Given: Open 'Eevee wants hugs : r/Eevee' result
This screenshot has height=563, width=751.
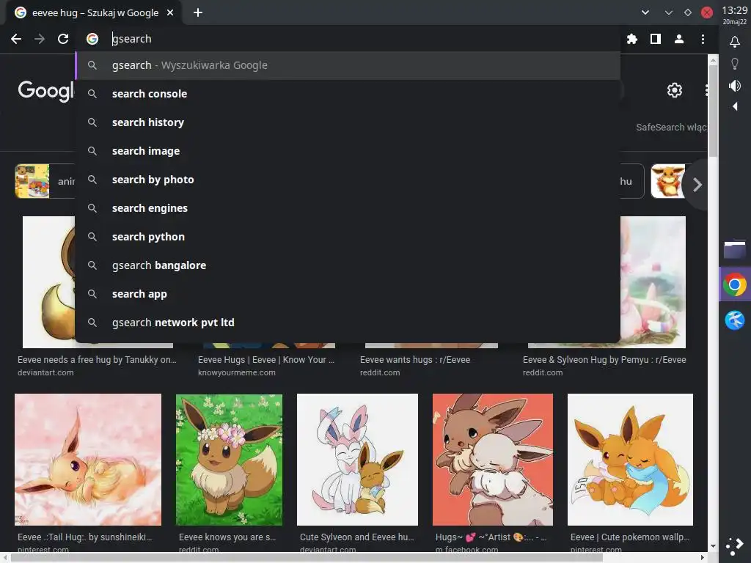Looking at the screenshot, I should tap(415, 359).
